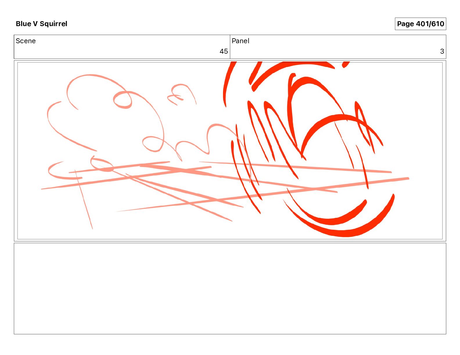Viewport: 460px width, 355px height.
Task: Click the Blue V Squirrel title
Action: (x=42, y=24)
